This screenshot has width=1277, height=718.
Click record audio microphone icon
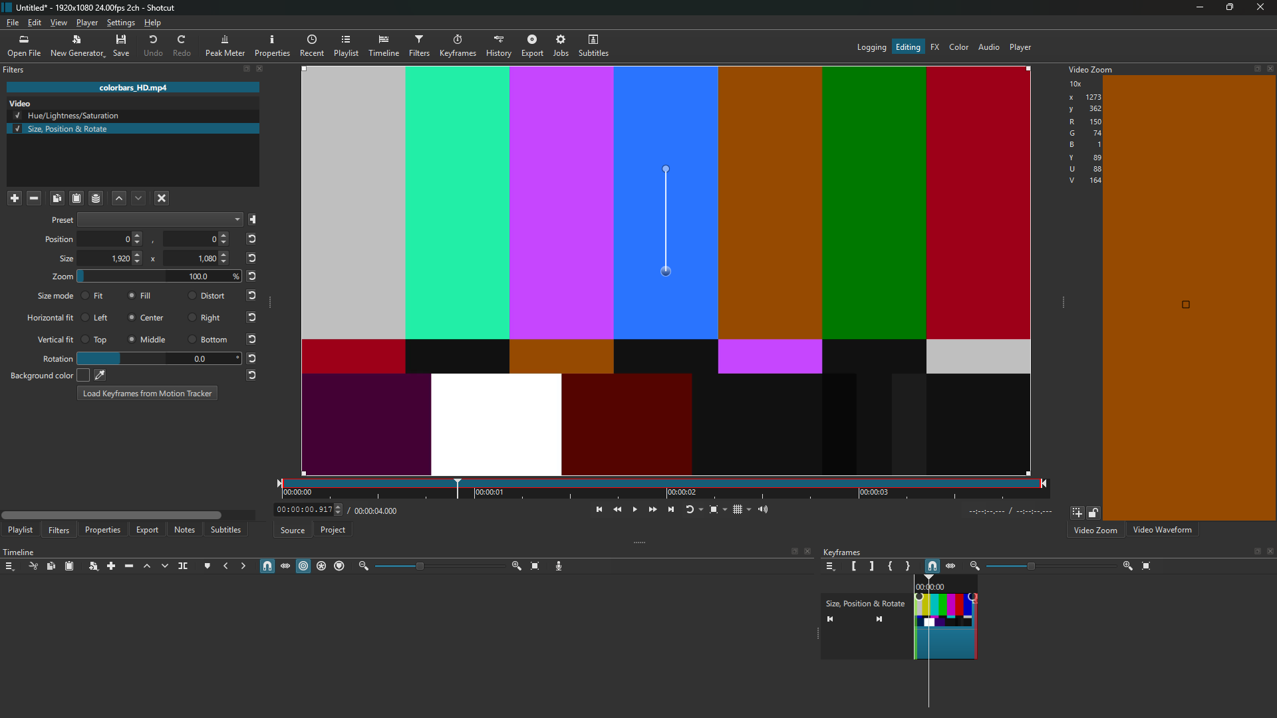pos(559,566)
